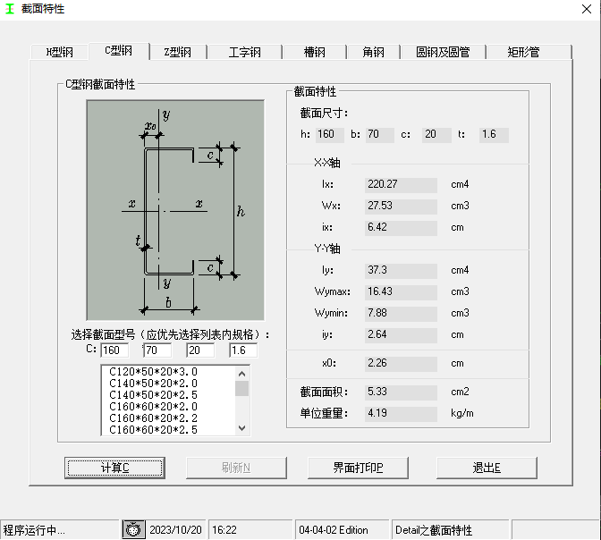Click the 单位重量 value 4.19

point(401,414)
